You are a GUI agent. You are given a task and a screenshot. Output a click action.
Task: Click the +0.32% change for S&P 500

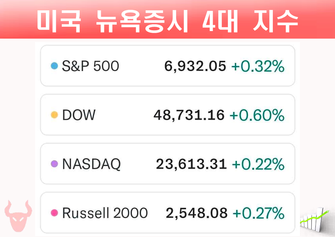coord(258,66)
